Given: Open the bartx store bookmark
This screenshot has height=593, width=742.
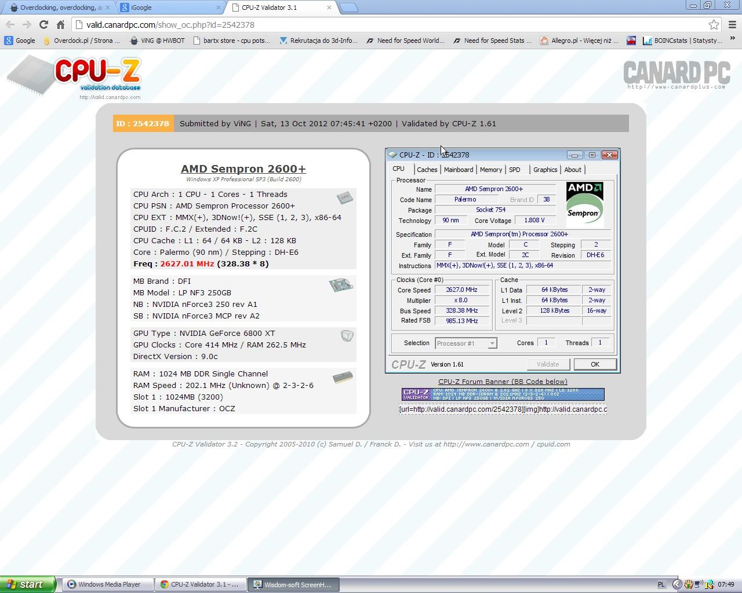Looking at the screenshot, I should click(x=231, y=41).
